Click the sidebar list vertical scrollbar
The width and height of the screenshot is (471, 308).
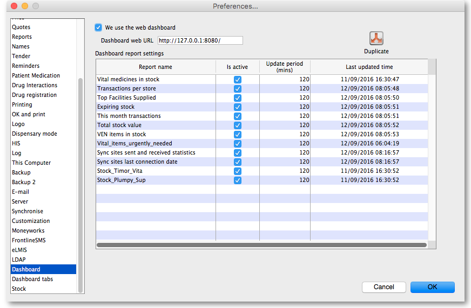pos(81,183)
